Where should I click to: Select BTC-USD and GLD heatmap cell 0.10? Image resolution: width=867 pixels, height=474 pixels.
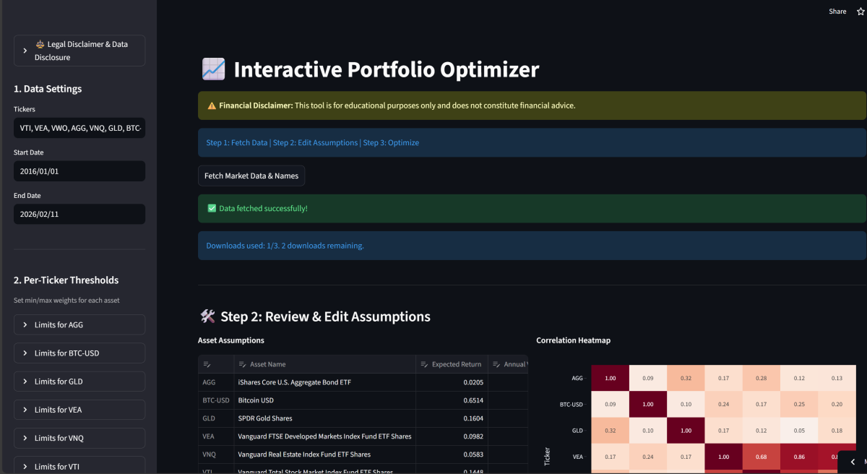coord(686,405)
